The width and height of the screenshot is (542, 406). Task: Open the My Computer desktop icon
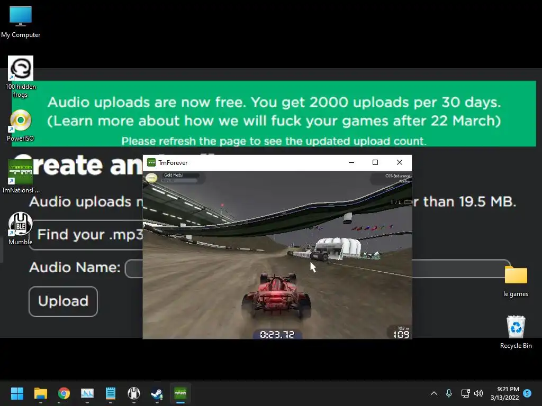point(21,22)
